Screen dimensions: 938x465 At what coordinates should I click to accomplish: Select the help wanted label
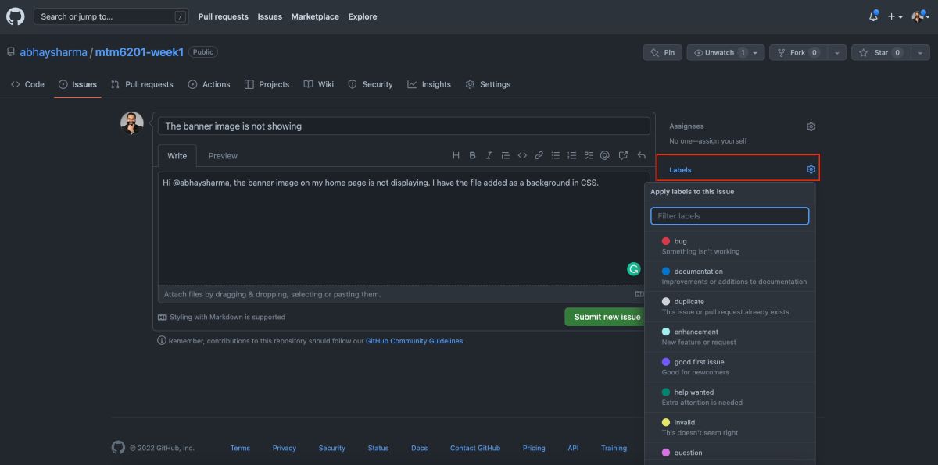(730, 397)
